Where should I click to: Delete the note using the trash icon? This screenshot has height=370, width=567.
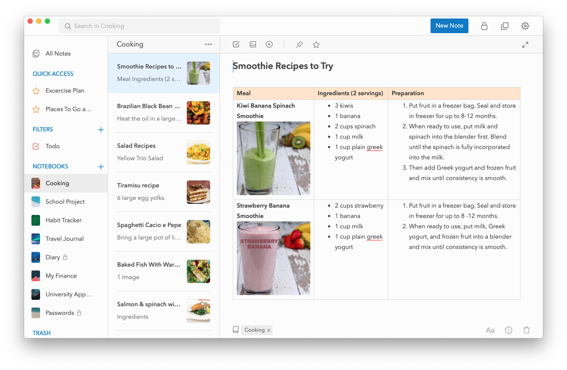[527, 330]
